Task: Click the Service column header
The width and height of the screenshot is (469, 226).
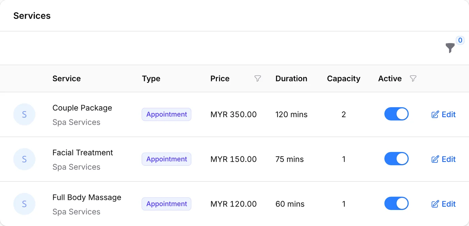Action: click(67, 79)
